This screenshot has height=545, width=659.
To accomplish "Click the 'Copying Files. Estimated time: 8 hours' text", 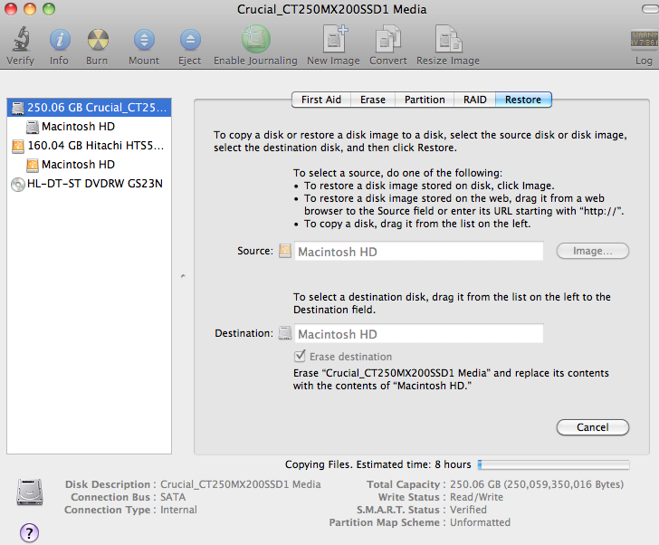I will click(377, 464).
